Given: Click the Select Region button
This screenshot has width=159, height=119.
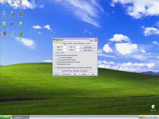Looking at the screenshot, I should pyautogui.click(x=88, y=47).
